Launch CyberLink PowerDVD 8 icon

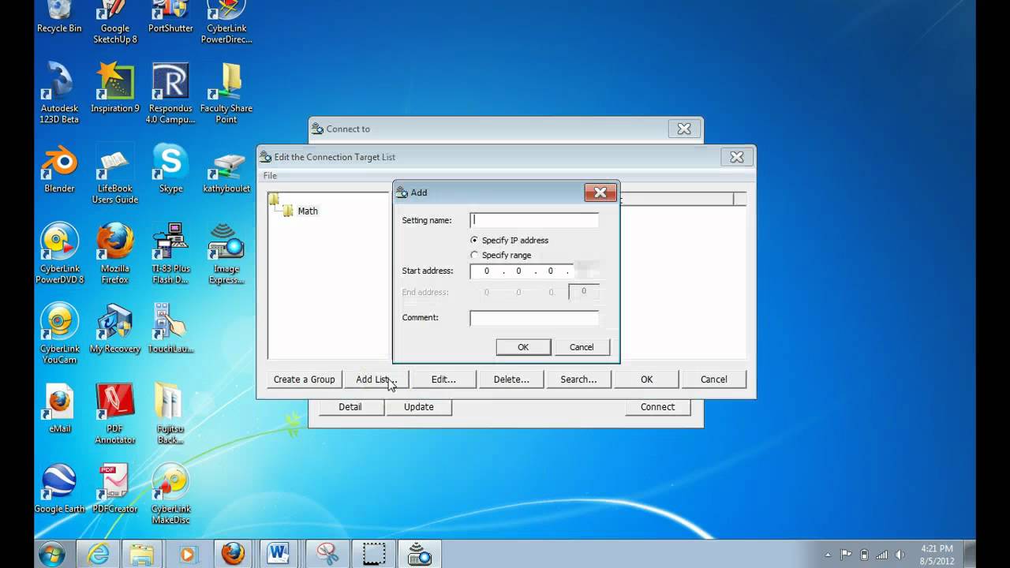[x=59, y=253]
